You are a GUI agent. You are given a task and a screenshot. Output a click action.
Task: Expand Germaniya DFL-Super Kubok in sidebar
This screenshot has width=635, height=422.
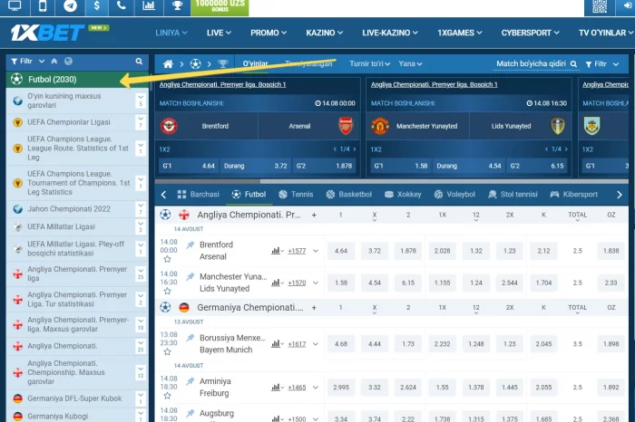[x=140, y=398]
